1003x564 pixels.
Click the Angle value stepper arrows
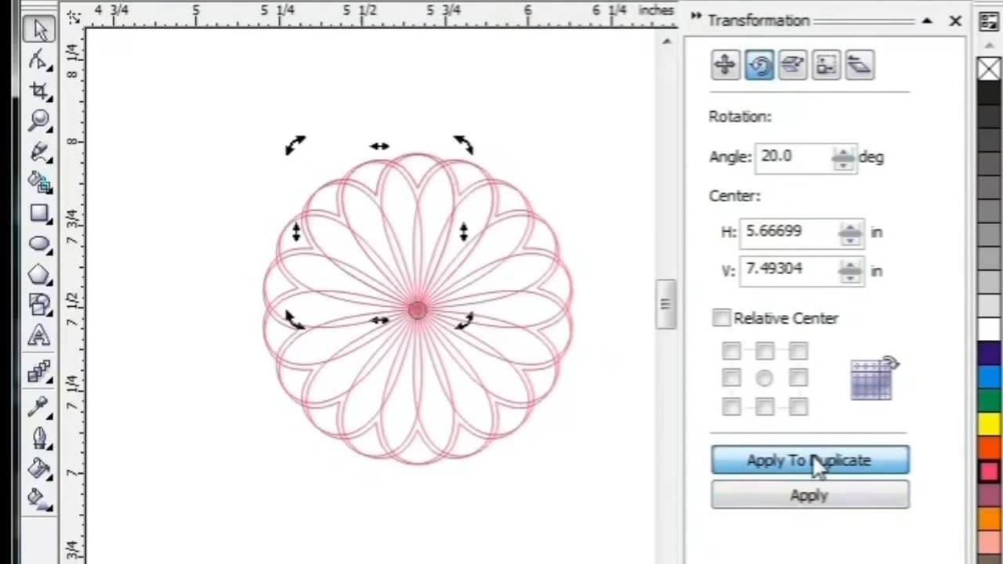point(843,157)
